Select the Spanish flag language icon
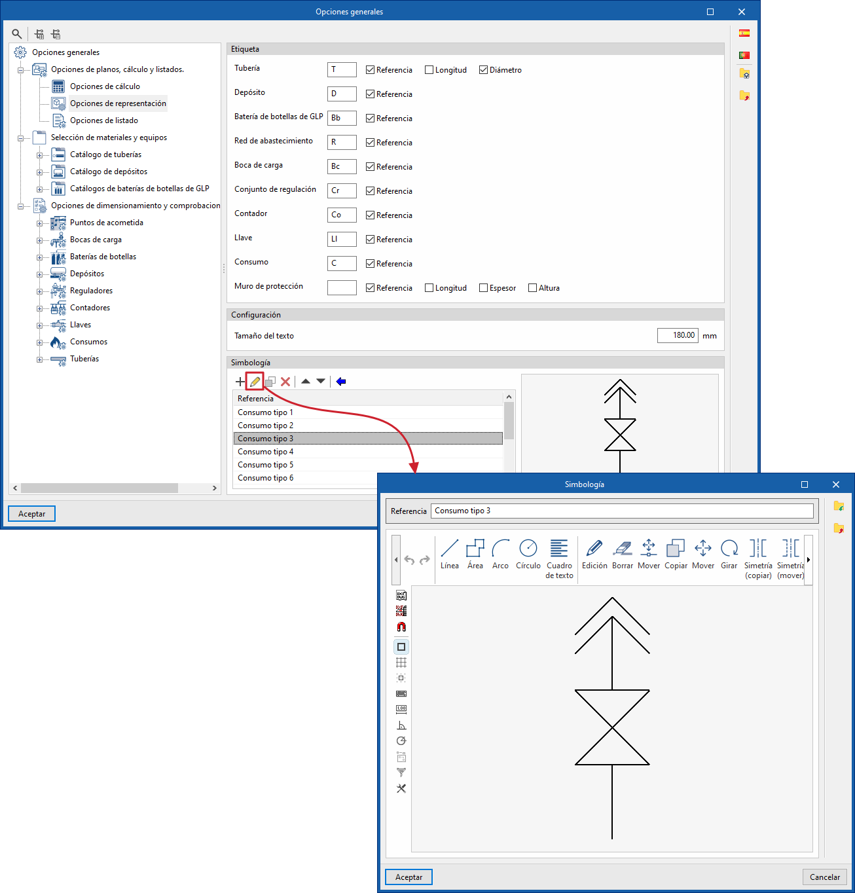Viewport: 855px width, 893px height. coord(744,33)
